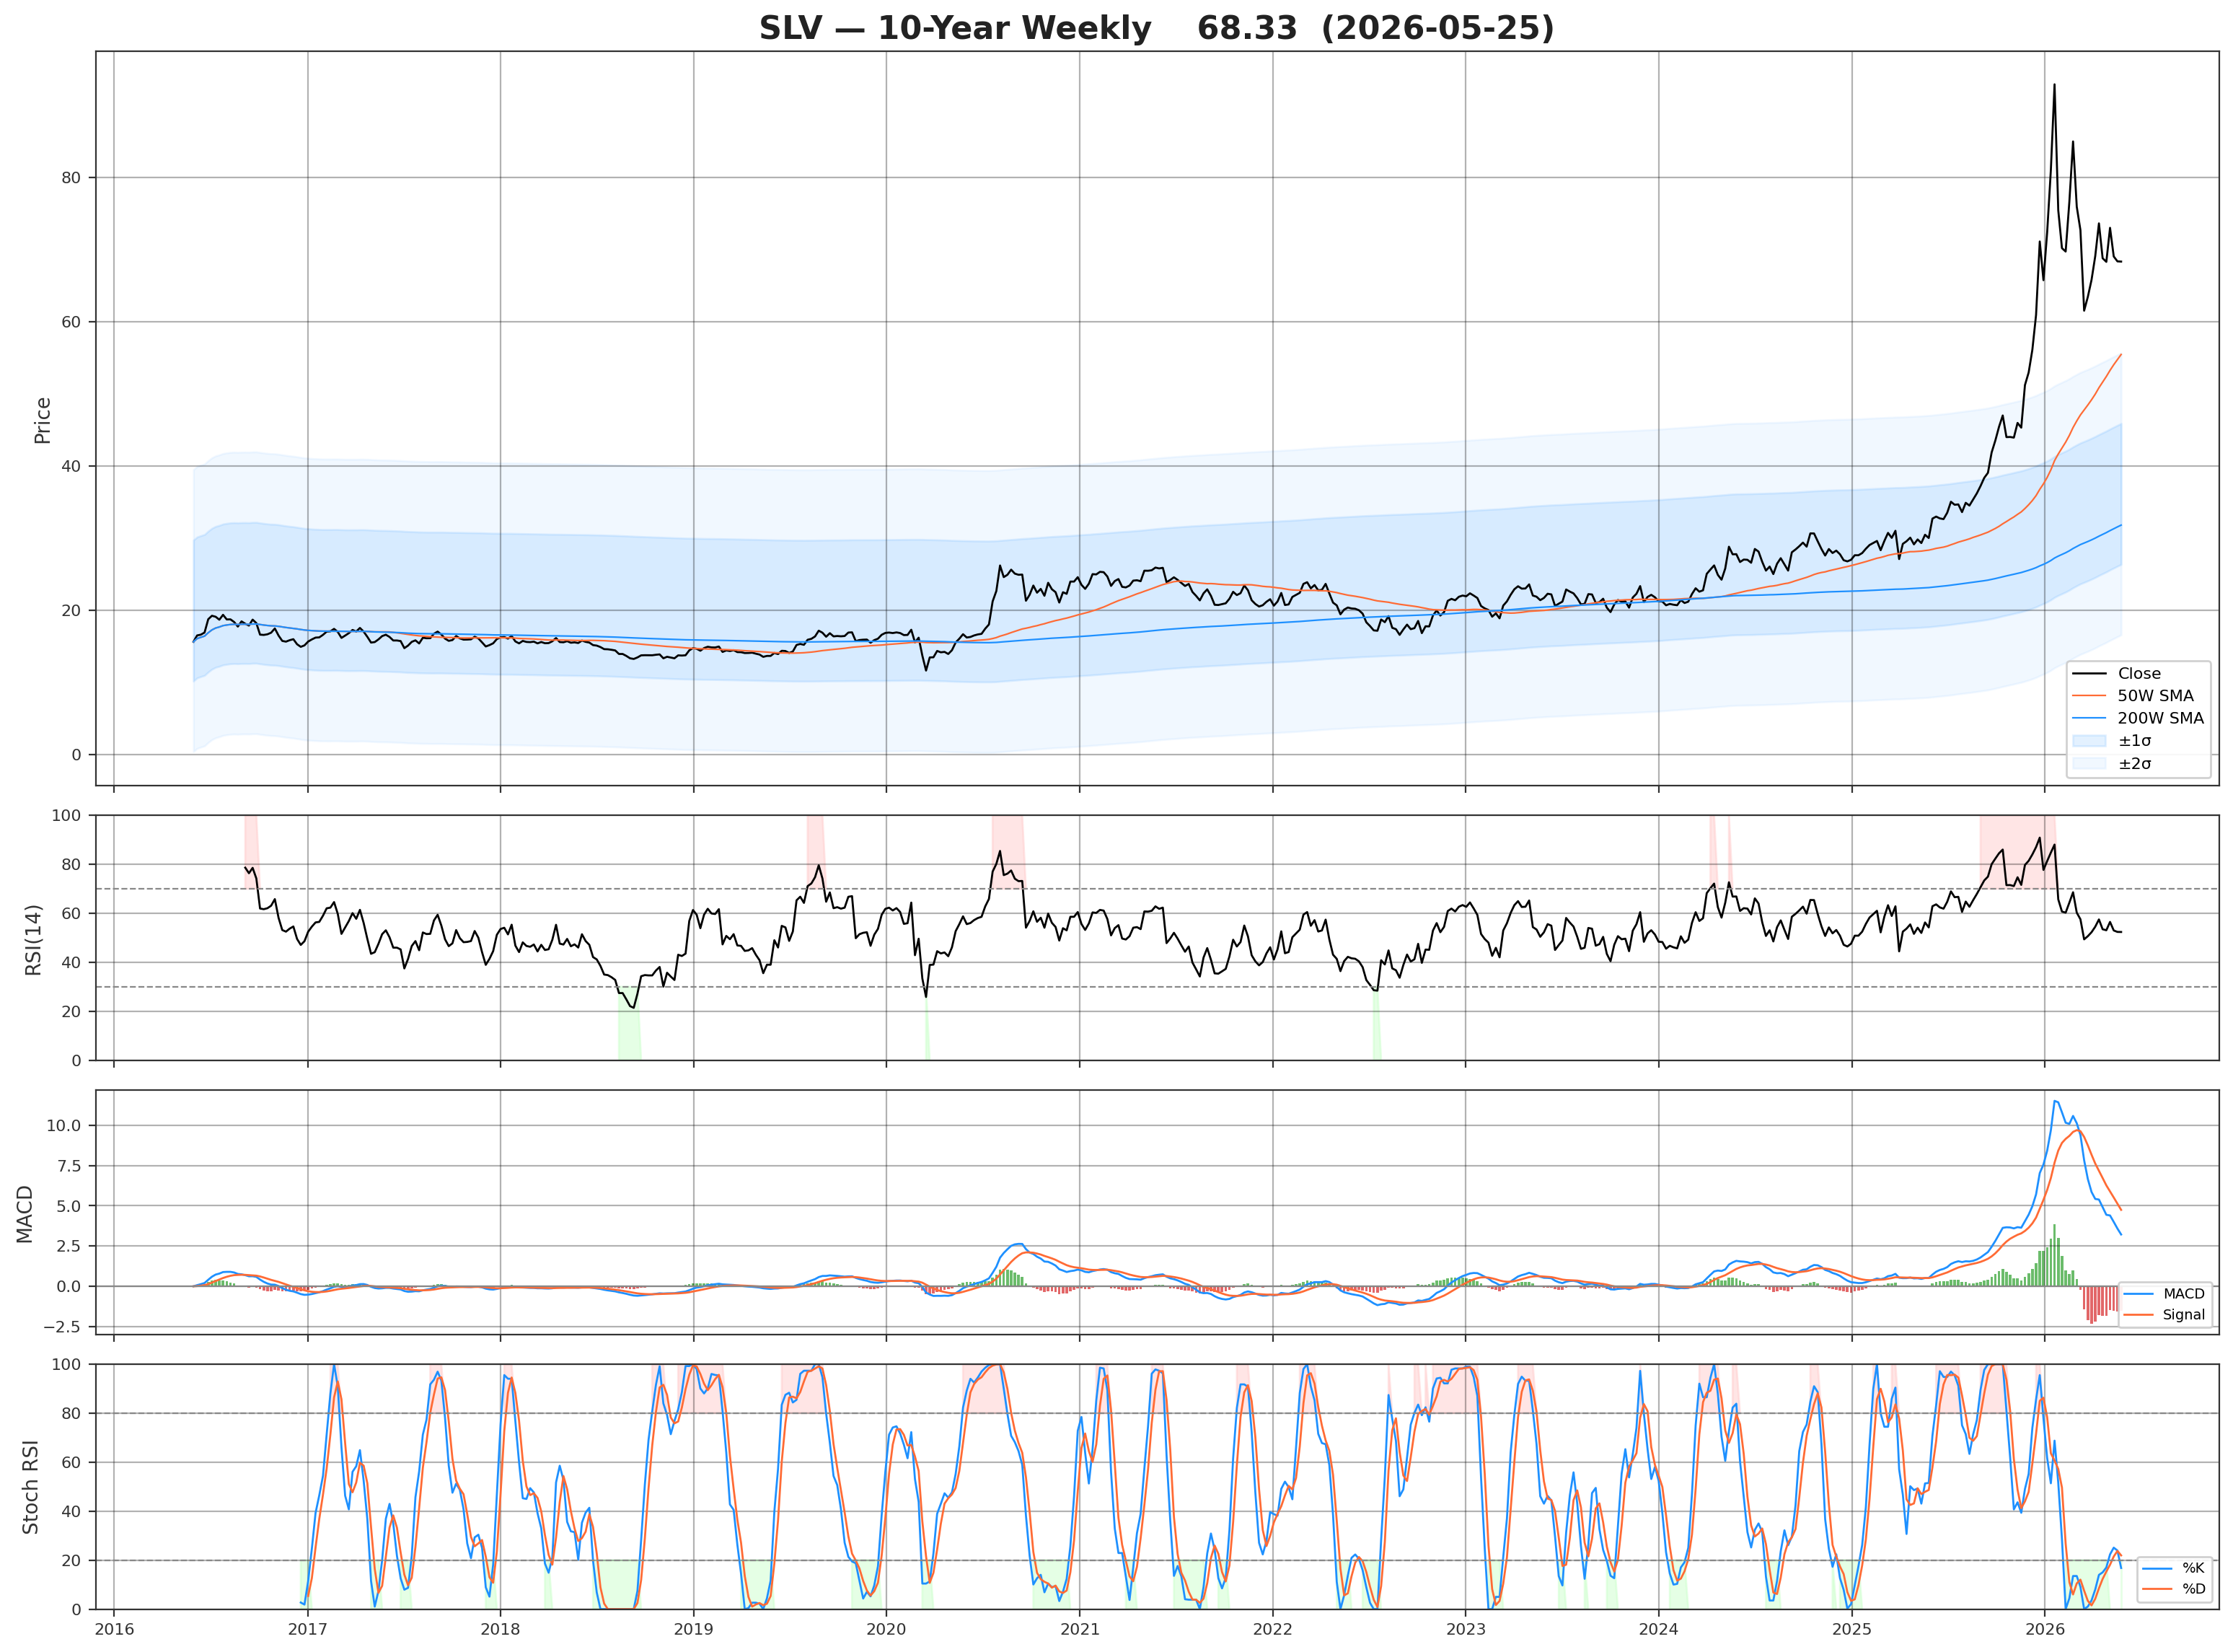Click the 50W SMA legend entry
This screenshot has width=2233, height=1652.
click(x=2132, y=695)
